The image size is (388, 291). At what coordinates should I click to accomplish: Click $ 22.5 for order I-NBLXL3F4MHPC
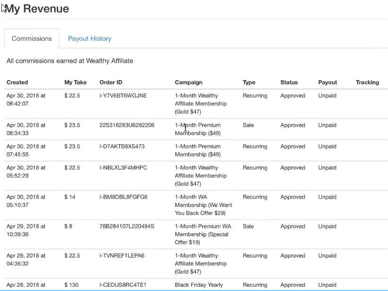[72, 168]
